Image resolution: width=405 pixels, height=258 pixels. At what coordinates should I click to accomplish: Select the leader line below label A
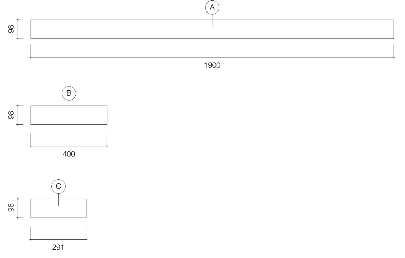coord(212,21)
